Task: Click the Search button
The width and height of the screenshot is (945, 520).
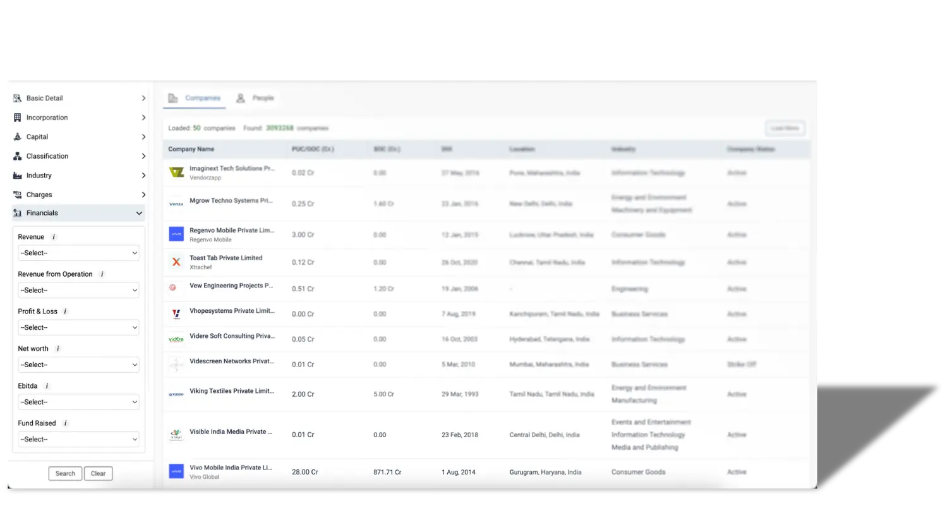Action: (64, 473)
